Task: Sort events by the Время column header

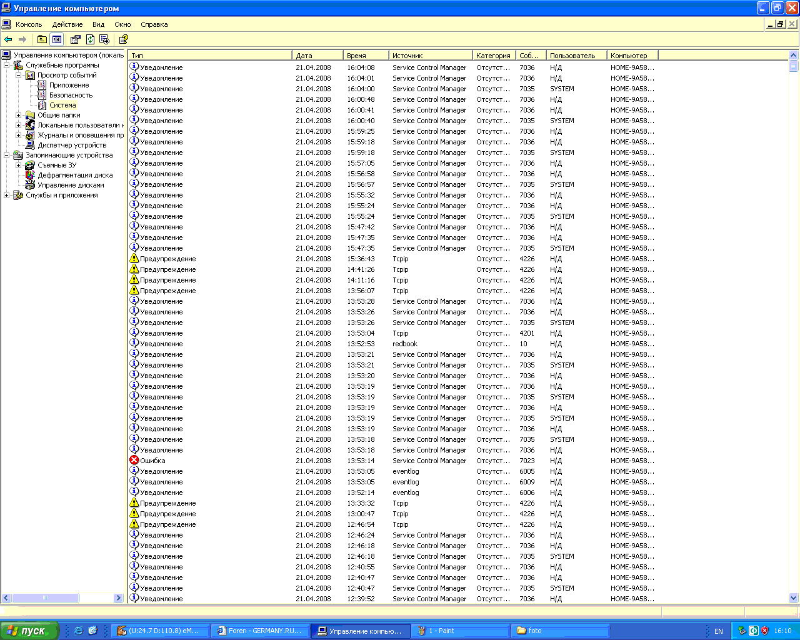Action: (366, 56)
